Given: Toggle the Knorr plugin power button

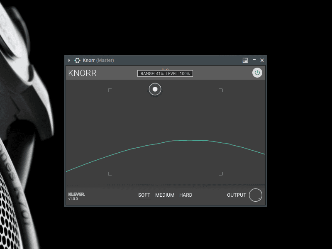Looking at the screenshot, I should click(x=257, y=73).
